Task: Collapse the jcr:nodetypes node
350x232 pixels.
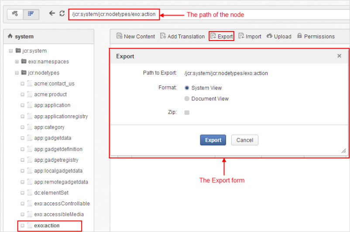Action: pos(17,73)
